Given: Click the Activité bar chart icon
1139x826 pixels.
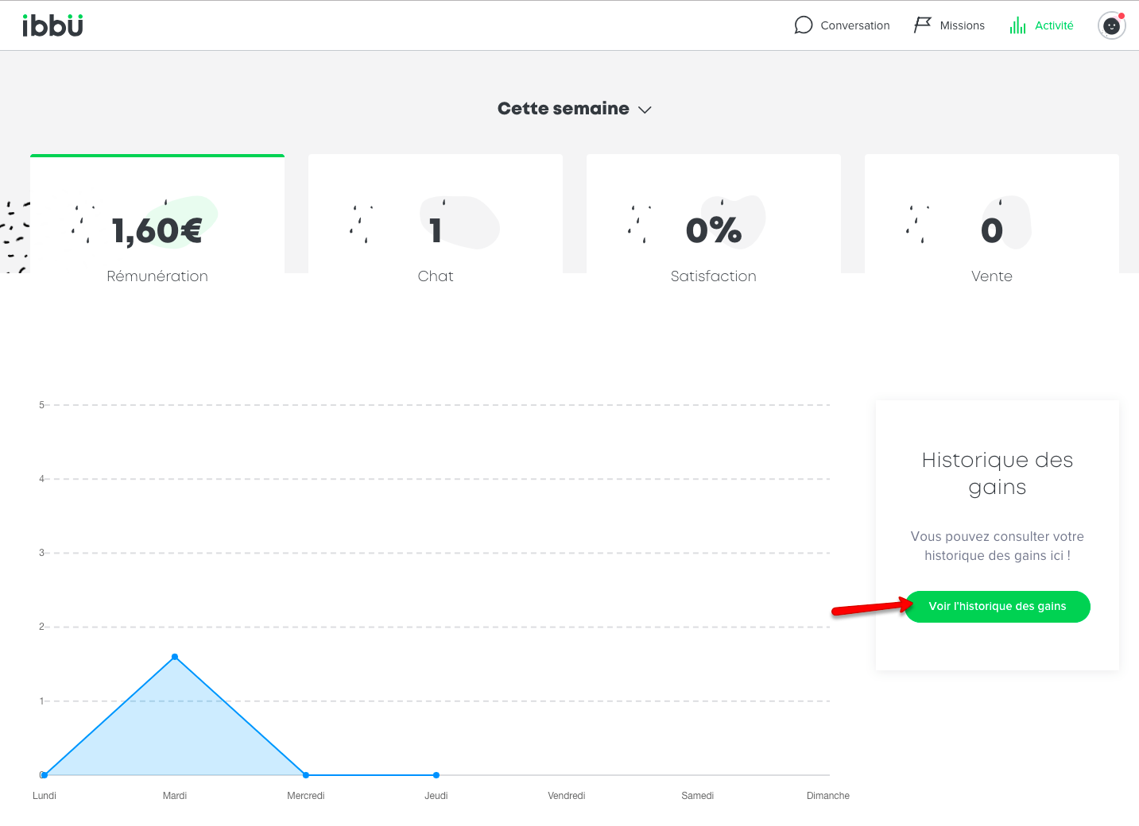Looking at the screenshot, I should 1017,25.
